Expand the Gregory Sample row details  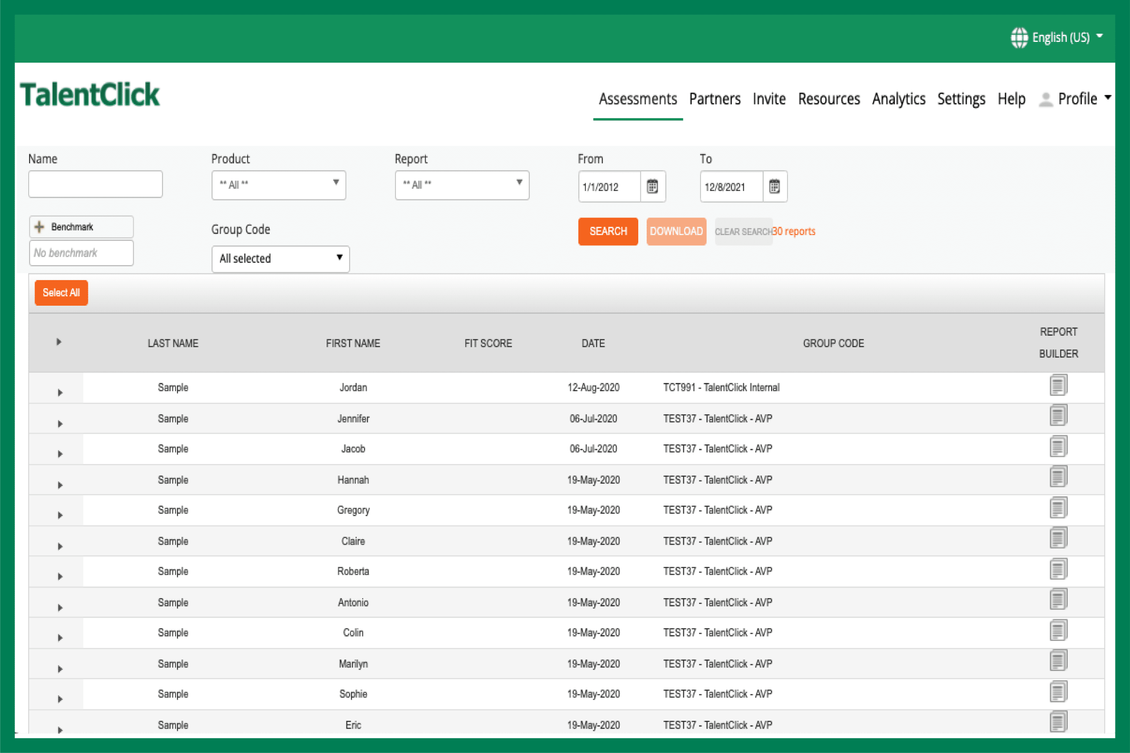coord(60,515)
